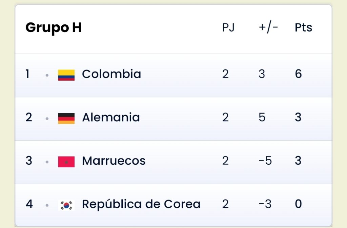Click the PJ column header
Image resolution: width=347 pixels, height=228 pixels.
228,28
